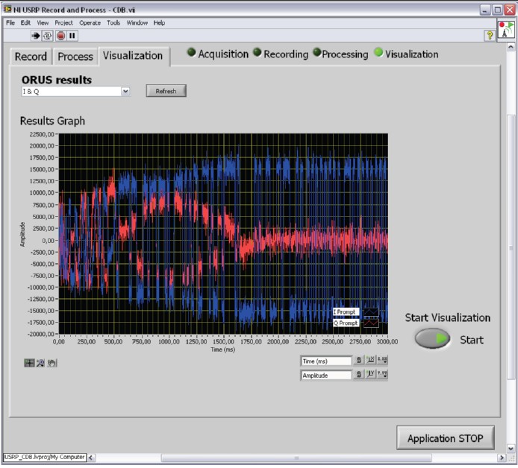This screenshot has width=518, height=468.
Task: Select the graph zoom tool
Action: tap(40, 363)
